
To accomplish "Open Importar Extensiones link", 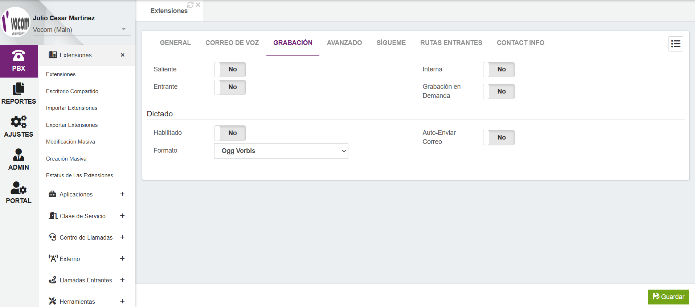I will coord(72,108).
